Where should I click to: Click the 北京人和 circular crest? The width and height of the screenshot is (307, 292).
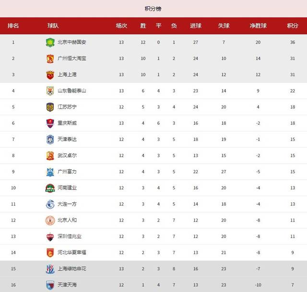coord(50,221)
